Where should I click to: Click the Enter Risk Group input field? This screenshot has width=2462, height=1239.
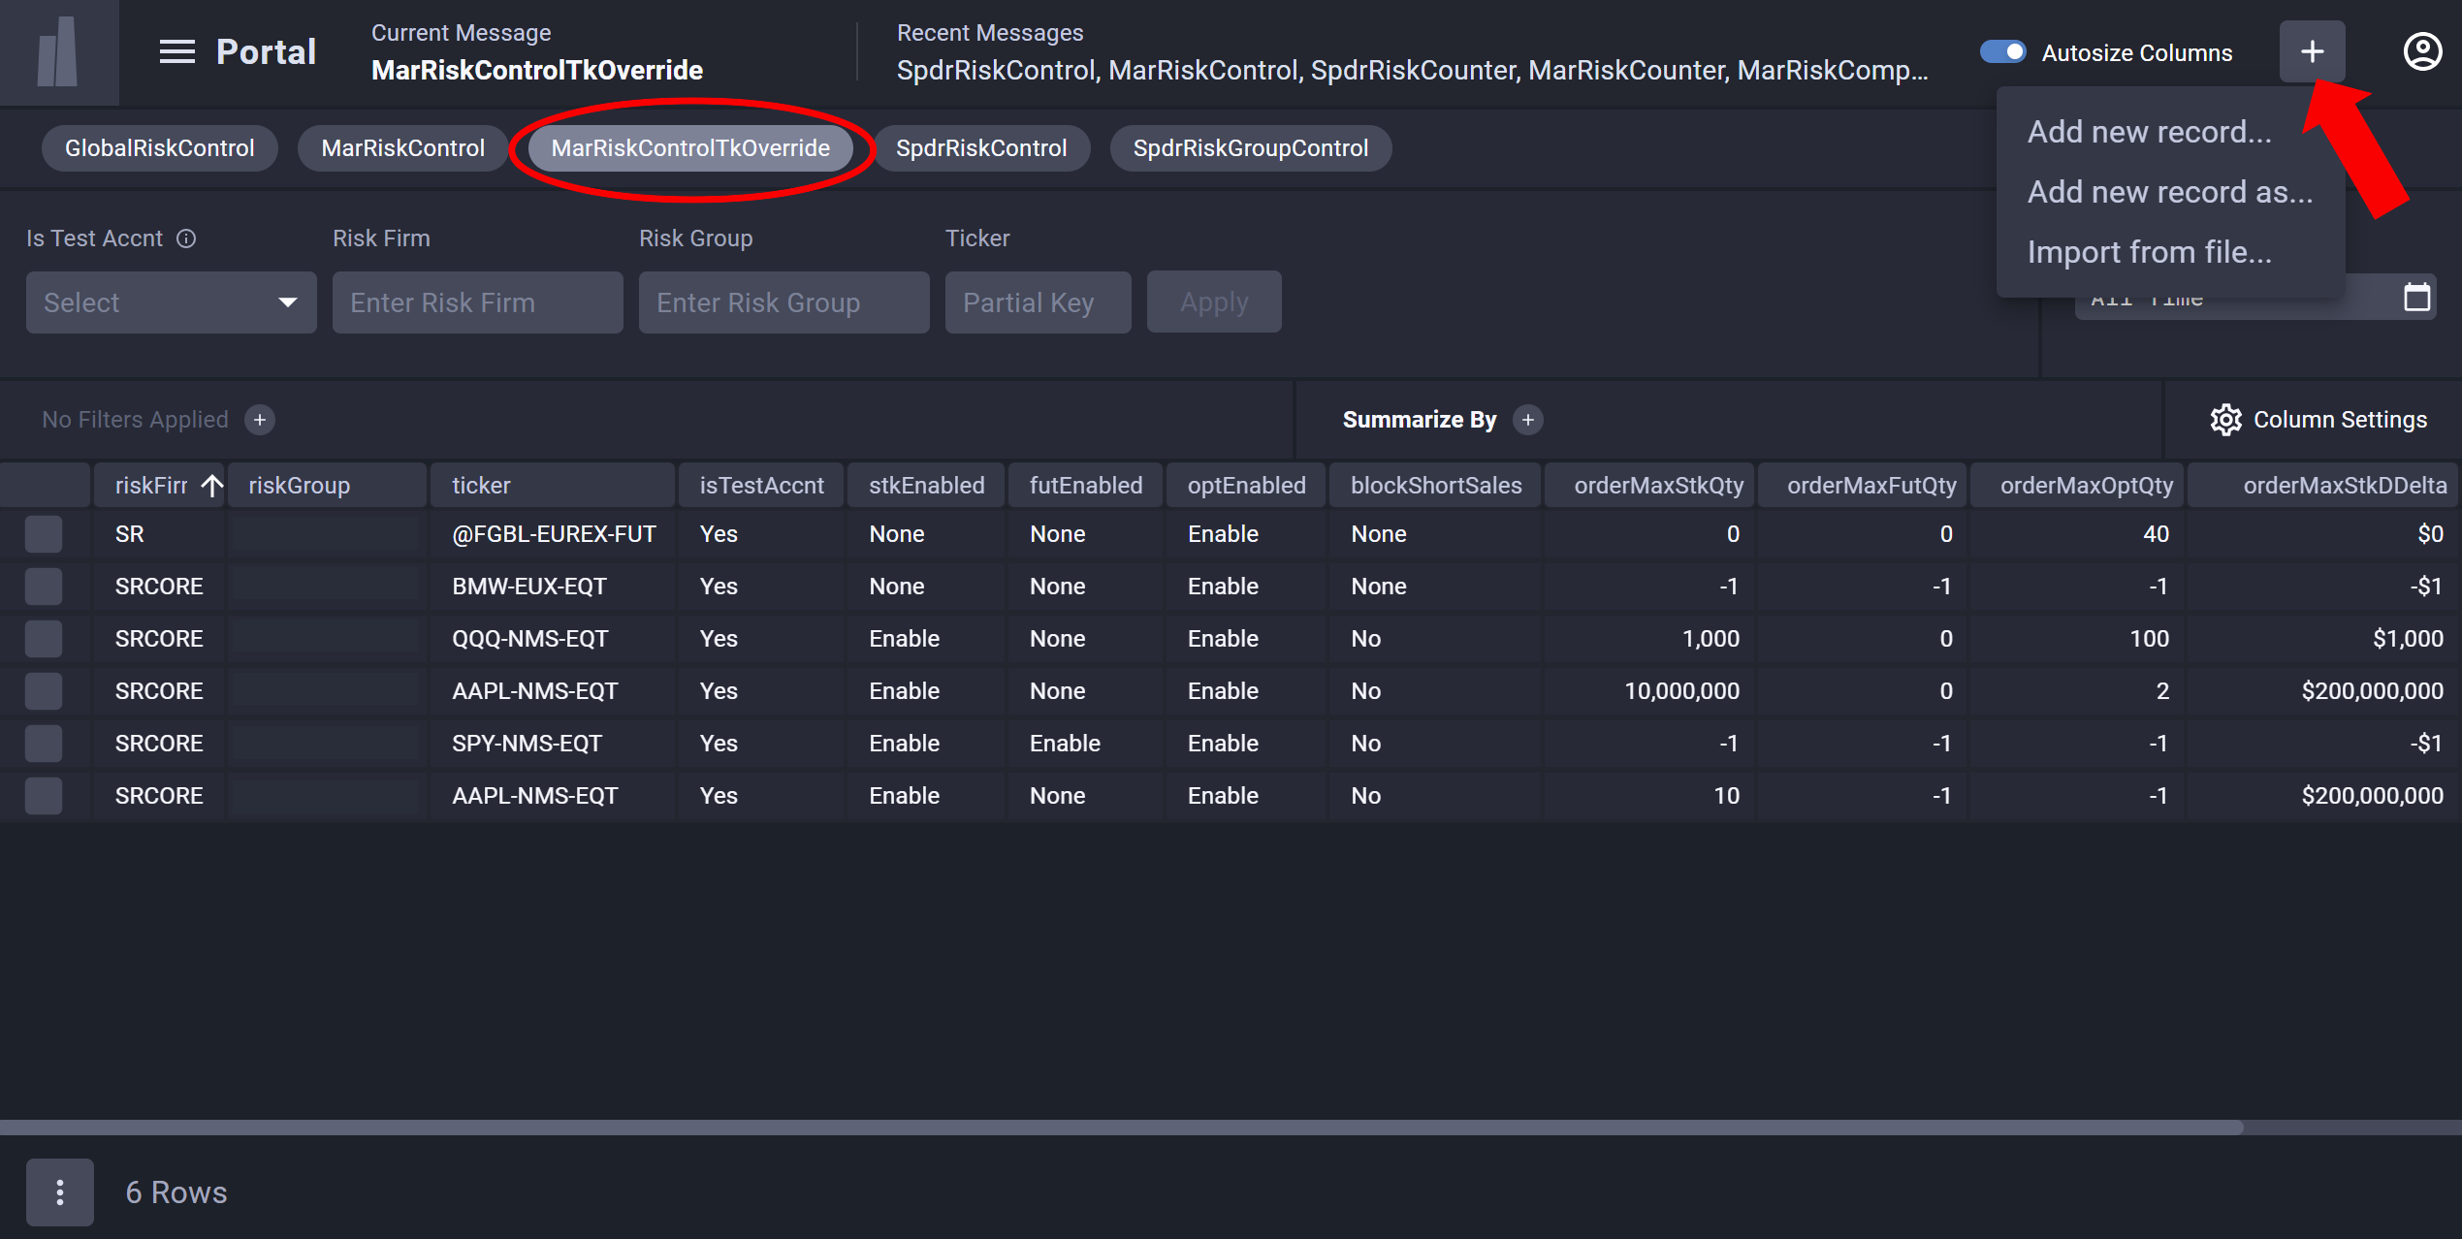[783, 302]
